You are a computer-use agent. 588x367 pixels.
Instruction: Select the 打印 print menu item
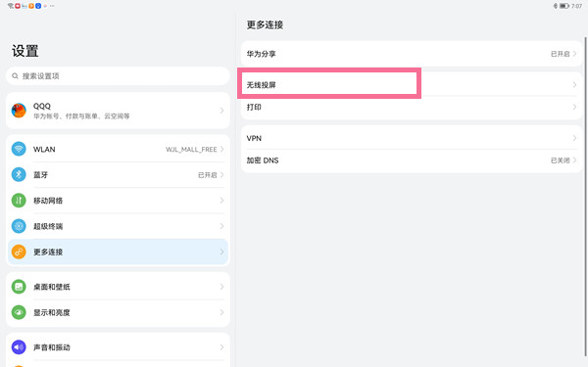click(412, 107)
